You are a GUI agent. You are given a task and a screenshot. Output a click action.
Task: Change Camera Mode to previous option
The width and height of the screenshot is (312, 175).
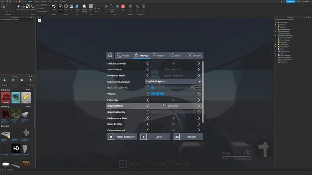point(147,70)
